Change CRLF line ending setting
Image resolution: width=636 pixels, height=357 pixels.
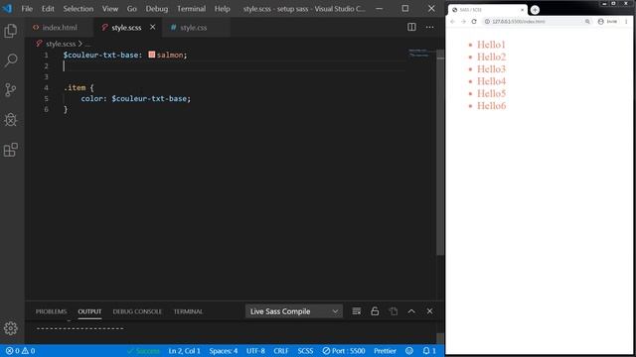pyautogui.click(x=281, y=351)
